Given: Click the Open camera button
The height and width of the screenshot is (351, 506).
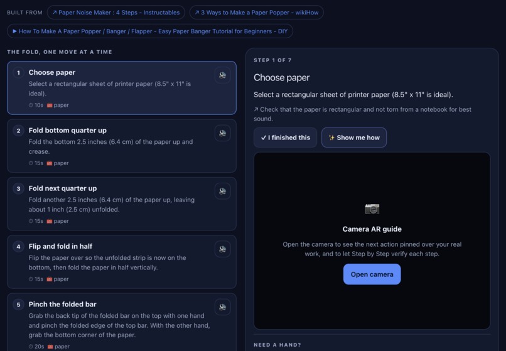Looking at the screenshot, I should [x=372, y=274].
